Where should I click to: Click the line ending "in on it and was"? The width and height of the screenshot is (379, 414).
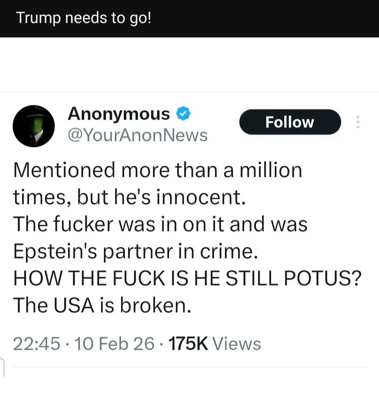point(160,224)
